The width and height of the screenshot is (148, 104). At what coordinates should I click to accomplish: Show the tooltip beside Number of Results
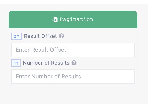[74, 63]
